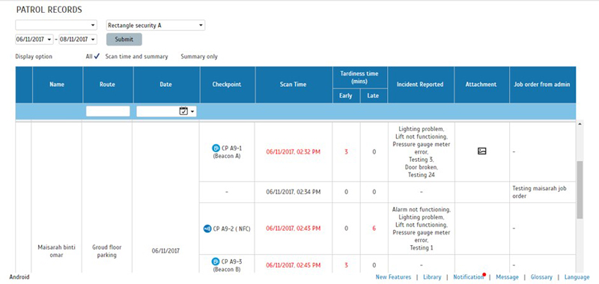Viewport: 599px width, 284px height.
Task: Open the Message link
Action: pyautogui.click(x=507, y=277)
